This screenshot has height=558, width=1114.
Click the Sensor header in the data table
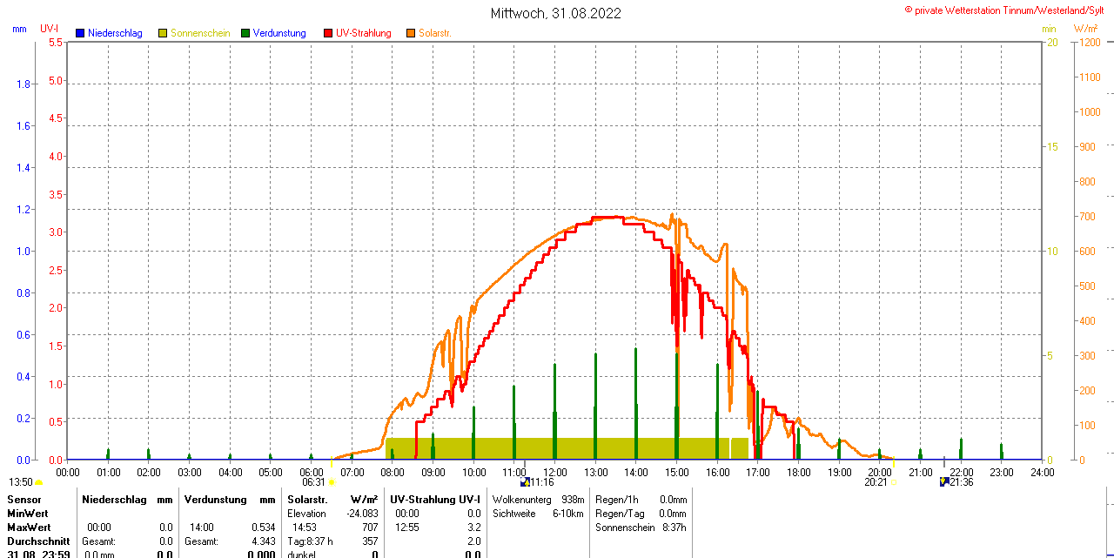[x=24, y=500]
